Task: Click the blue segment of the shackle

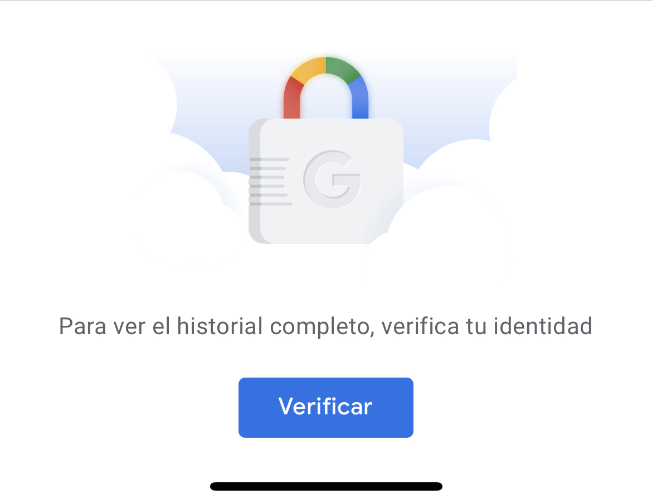Action: click(359, 98)
